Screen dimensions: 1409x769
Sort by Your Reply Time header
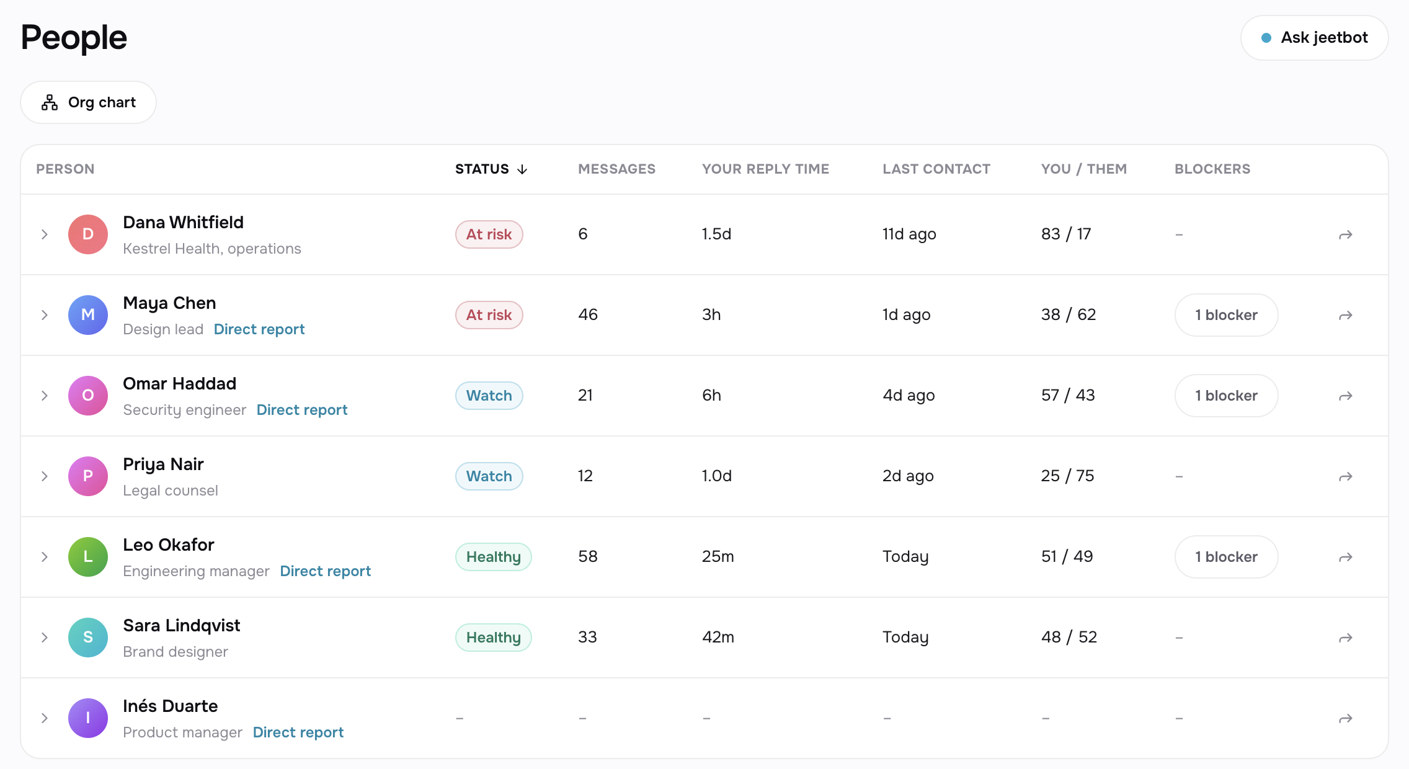coord(765,169)
